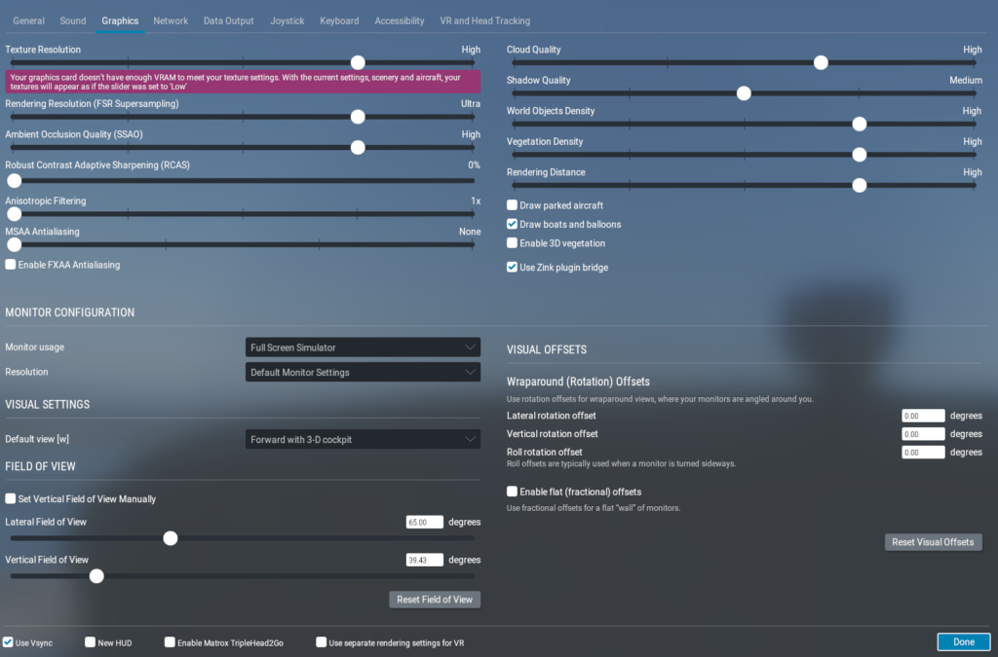Enable Draw parked aircraft

pos(512,204)
